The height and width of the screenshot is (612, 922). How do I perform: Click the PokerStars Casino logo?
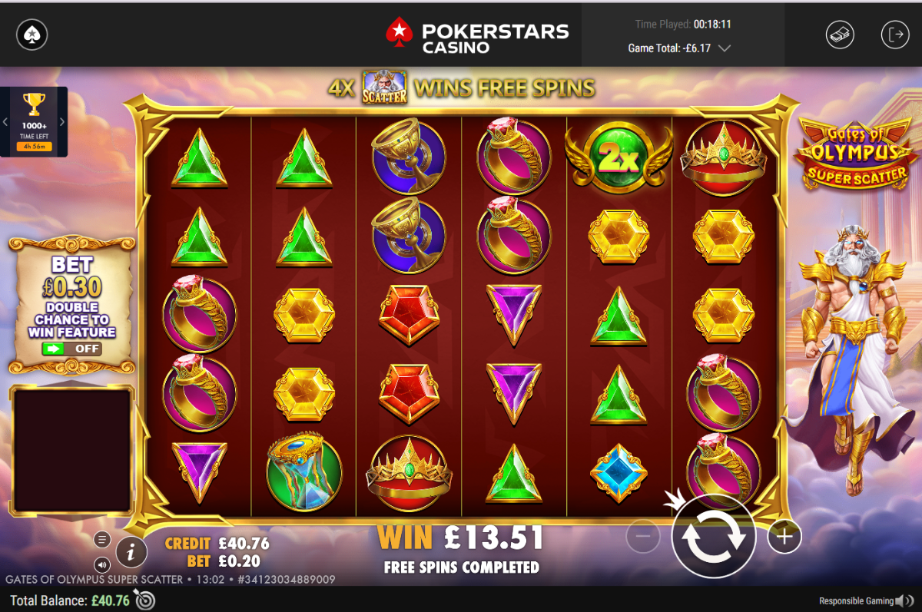477,36
